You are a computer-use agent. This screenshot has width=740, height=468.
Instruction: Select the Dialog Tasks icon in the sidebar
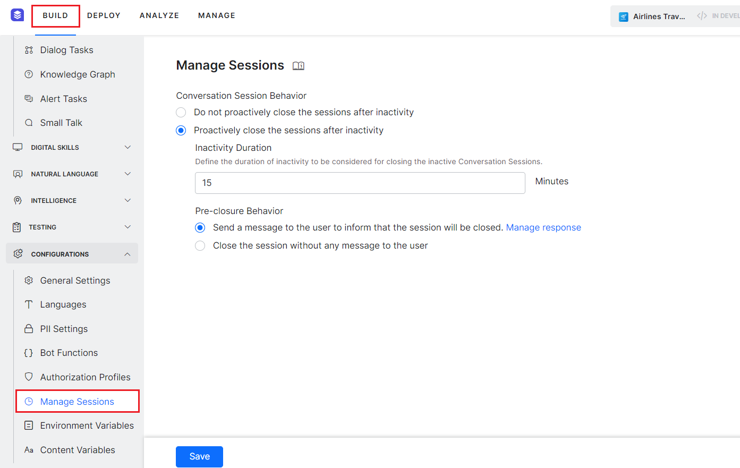coord(29,49)
